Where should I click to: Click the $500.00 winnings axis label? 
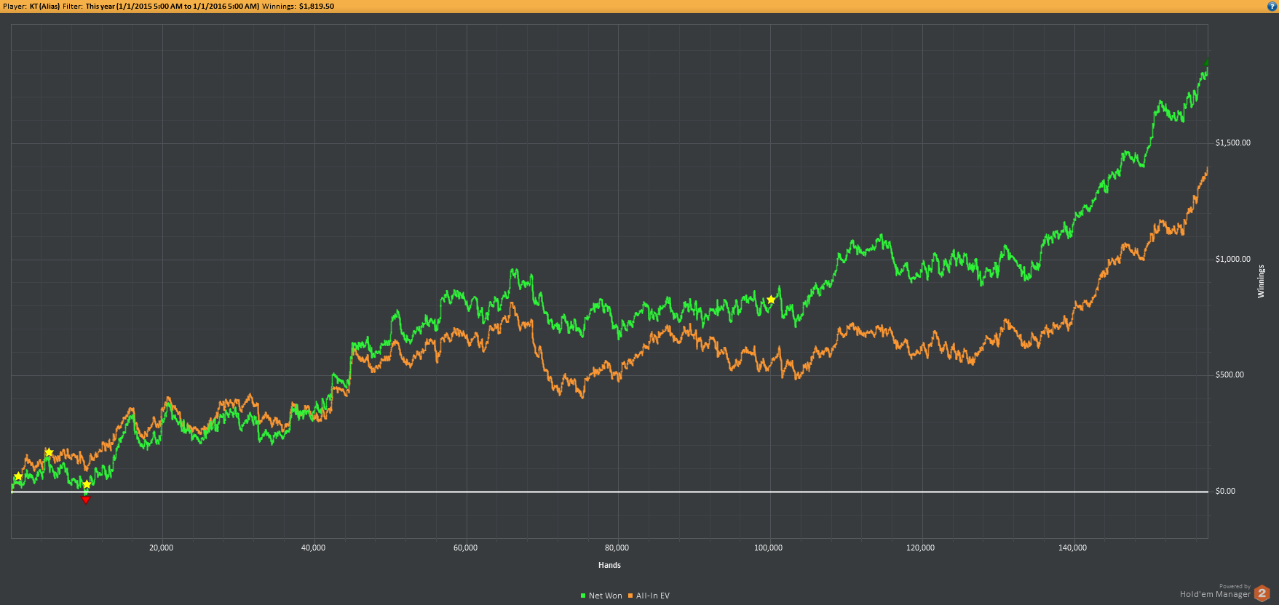click(x=1230, y=375)
